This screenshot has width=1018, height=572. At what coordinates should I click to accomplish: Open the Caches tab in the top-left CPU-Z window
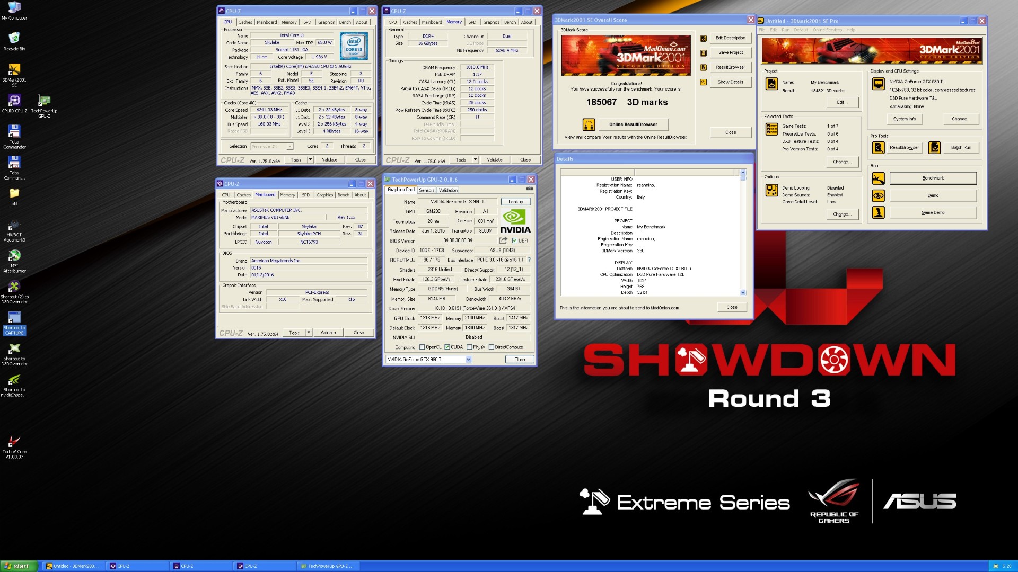pyautogui.click(x=245, y=22)
